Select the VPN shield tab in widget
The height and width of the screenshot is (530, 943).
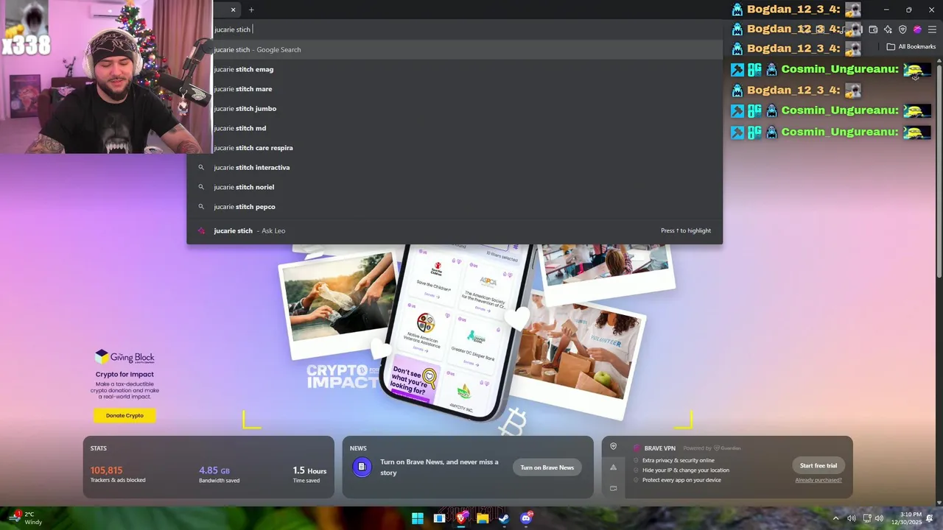pyautogui.click(x=613, y=446)
